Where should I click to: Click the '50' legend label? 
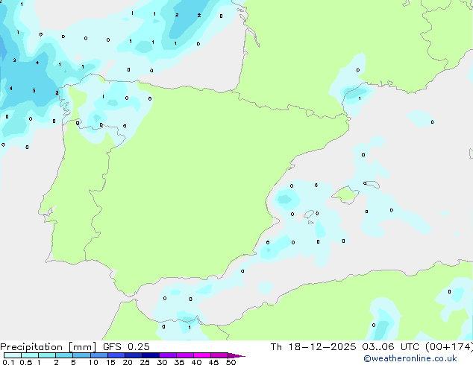coord(231,362)
